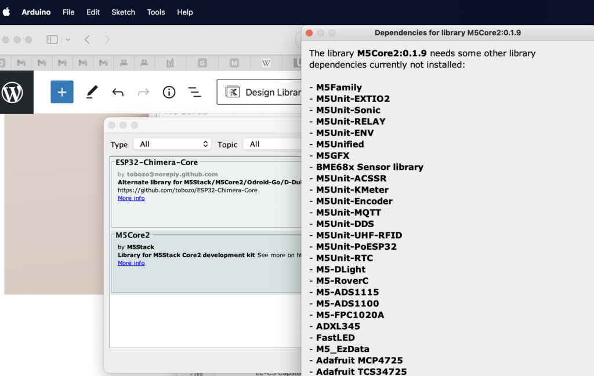The image size is (594, 376).
Task: Click the M5_EzData dependency name
Action: (343, 349)
